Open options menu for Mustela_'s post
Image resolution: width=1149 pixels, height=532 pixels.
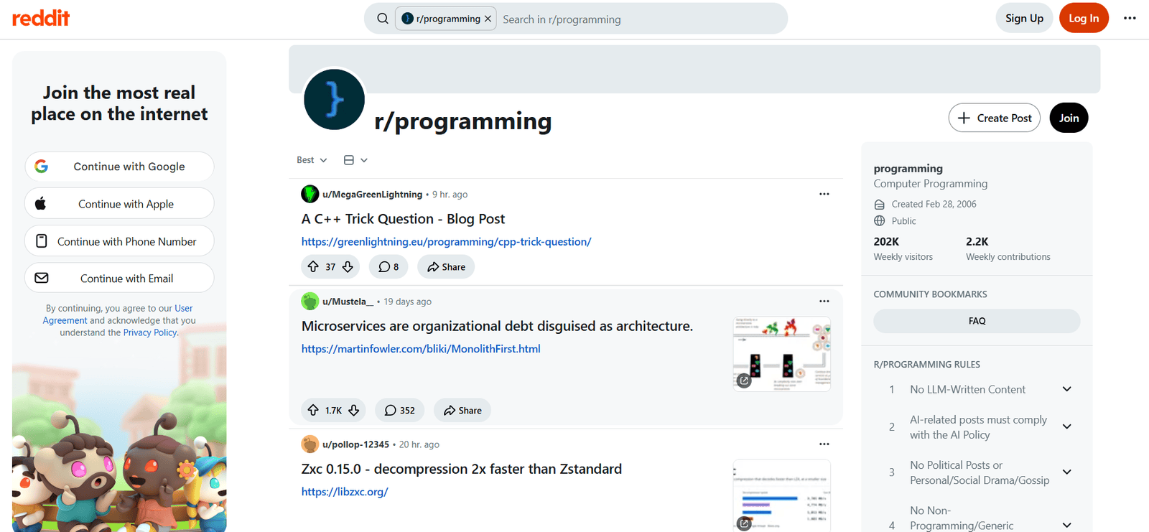click(x=824, y=301)
